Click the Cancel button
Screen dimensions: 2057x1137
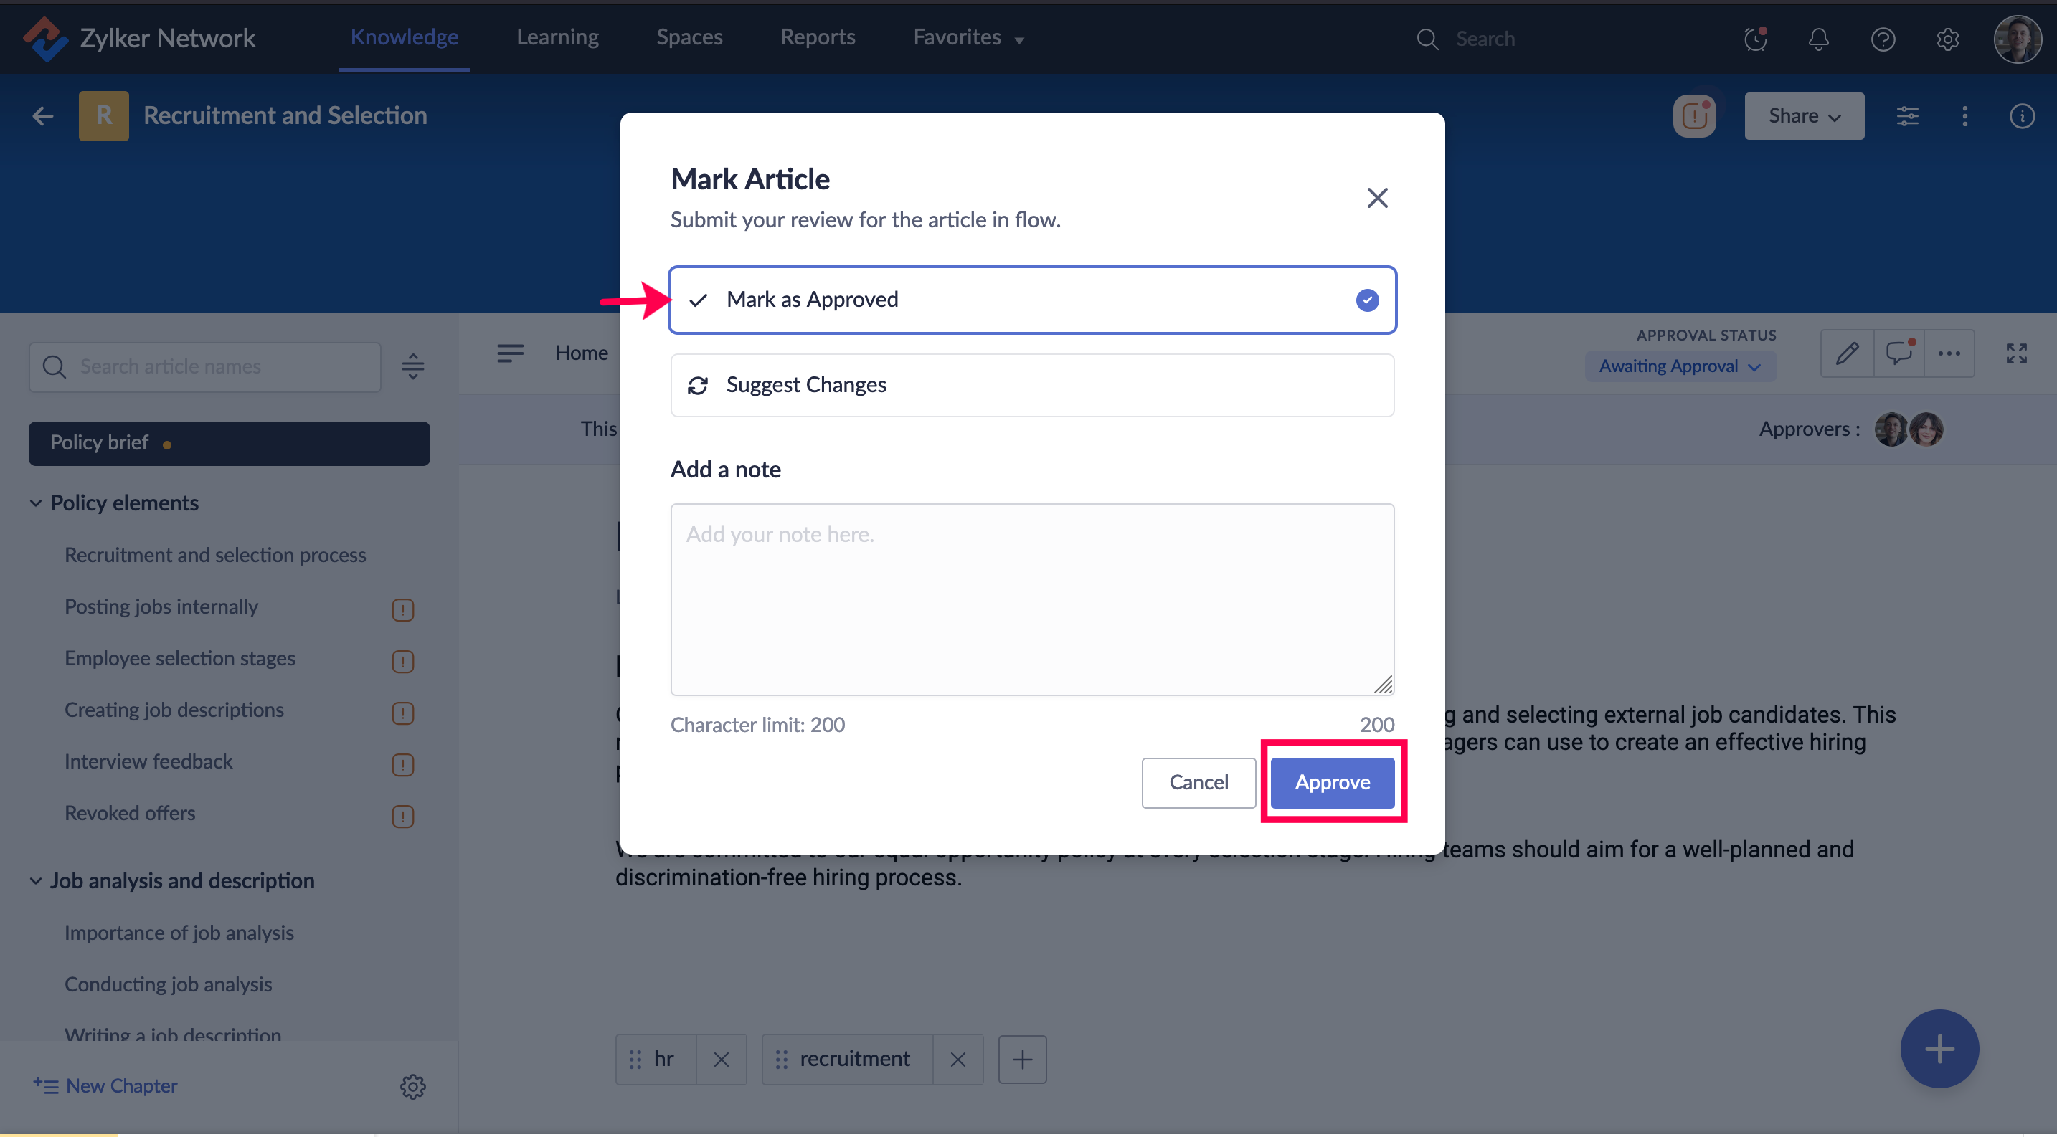pos(1198,782)
